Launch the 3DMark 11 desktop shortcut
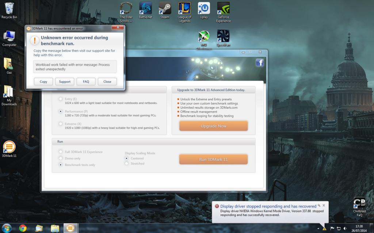Image resolution: width=374 pixels, height=233 pixels. [x=9, y=149]
